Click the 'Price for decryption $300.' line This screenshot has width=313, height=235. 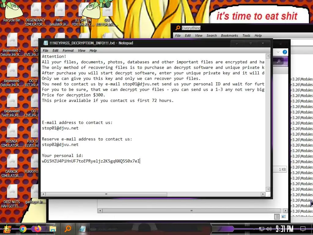pyautogui.click(x=73, y=95)
